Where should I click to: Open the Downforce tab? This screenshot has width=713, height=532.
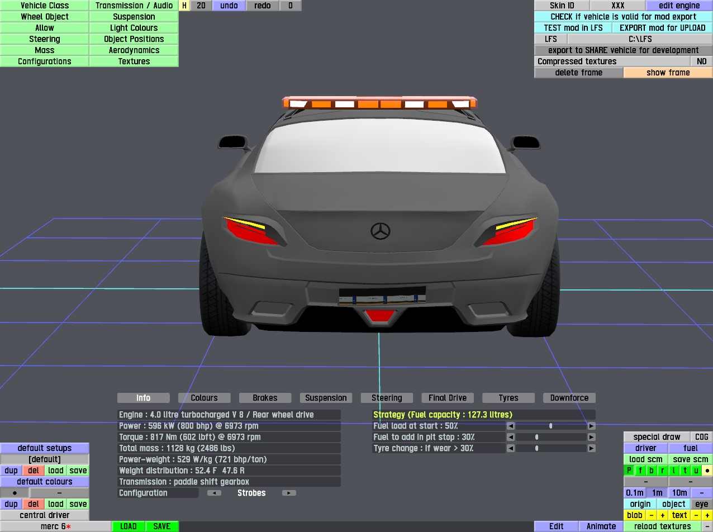(x=569, y=398)
